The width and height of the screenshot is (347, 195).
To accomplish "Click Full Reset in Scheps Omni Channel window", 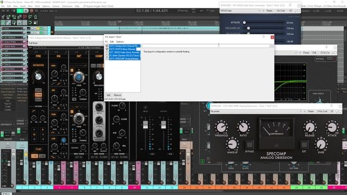I will coord(34,43).
